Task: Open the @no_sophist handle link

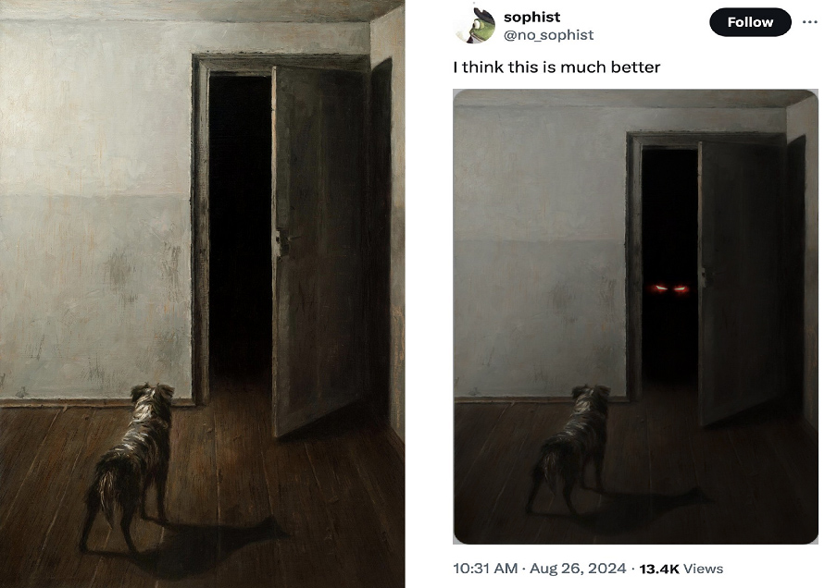Action: click(x=548, y=34)
